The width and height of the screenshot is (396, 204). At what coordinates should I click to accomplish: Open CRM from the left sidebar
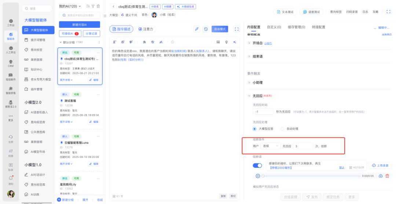pyautogui.click(x=11, y=63)
